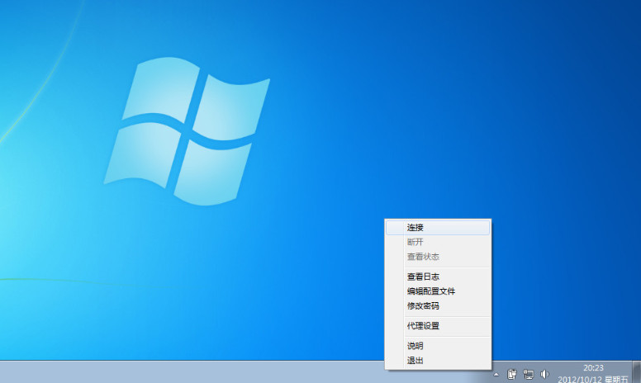
Task: Open the network connection tray icon
Action: [528, 374]
